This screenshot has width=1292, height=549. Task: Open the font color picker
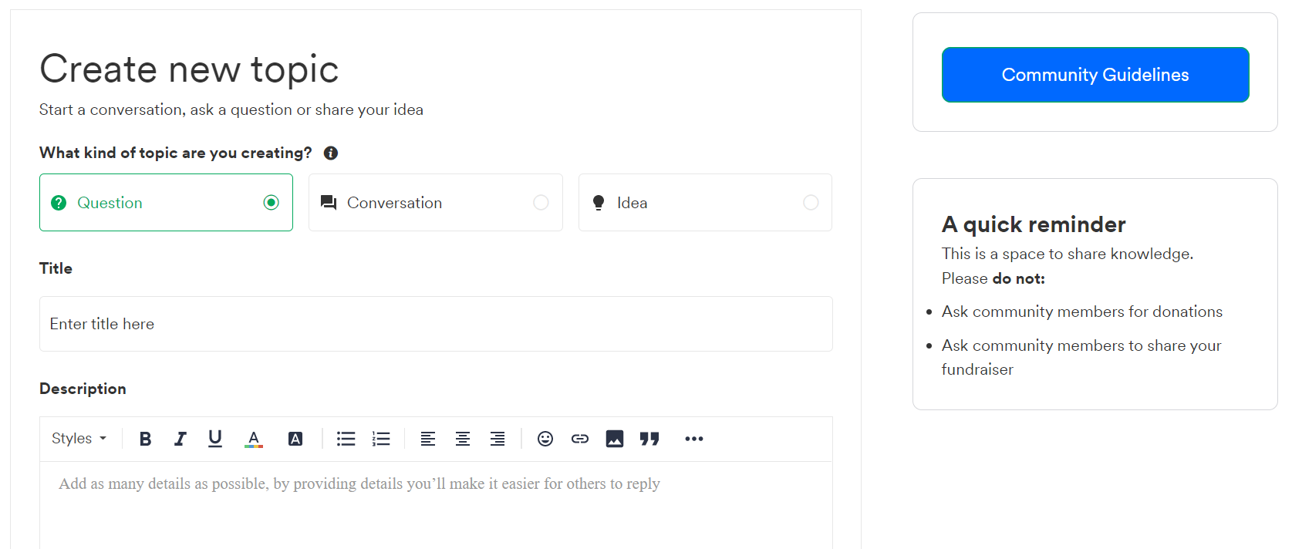(x=254, y=439)
